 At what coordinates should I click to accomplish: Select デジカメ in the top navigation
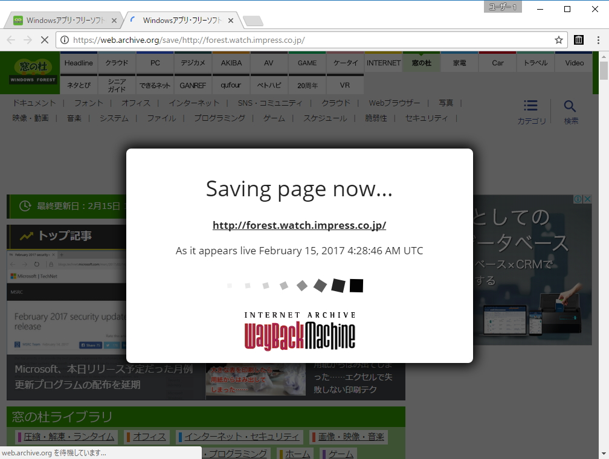tap(193, 63)
